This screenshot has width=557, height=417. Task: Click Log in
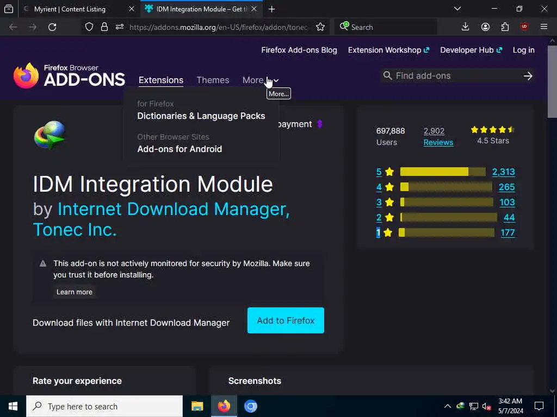(524, 50)
